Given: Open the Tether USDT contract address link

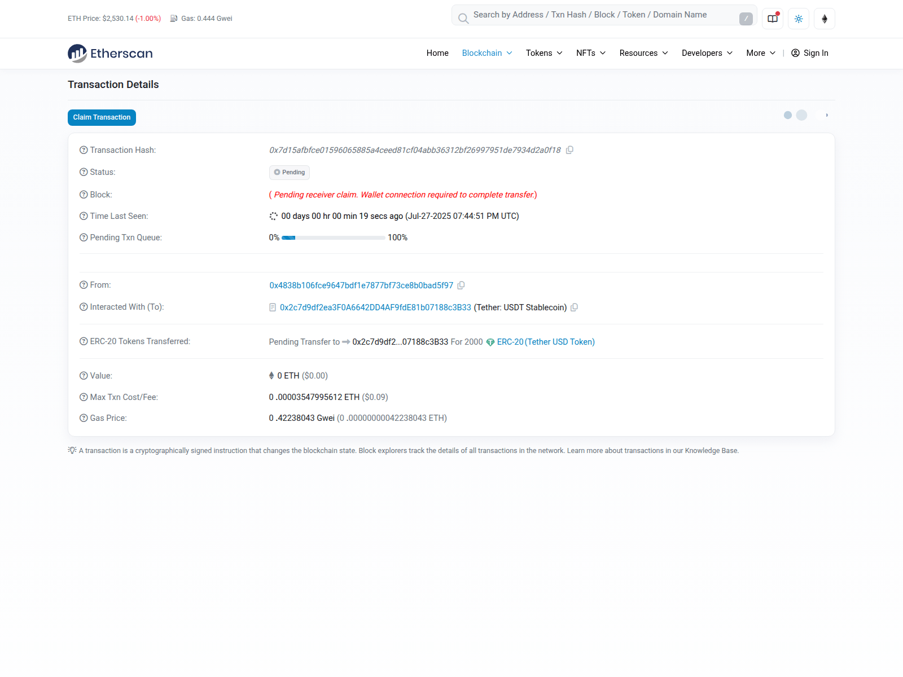Looking at the screenshot, I should [375, 307].
